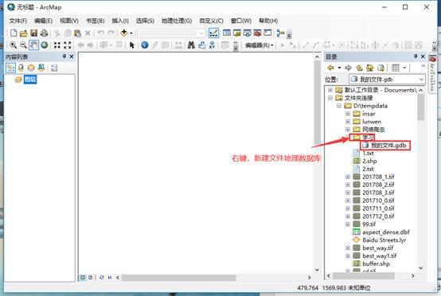Click the Find Route icon
The height and width of the screenshot is (296, 441).
201,45
